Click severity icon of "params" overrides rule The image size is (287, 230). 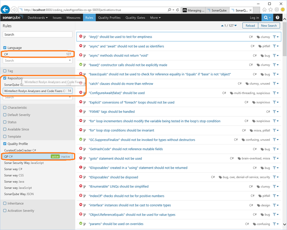pos(81,223)
